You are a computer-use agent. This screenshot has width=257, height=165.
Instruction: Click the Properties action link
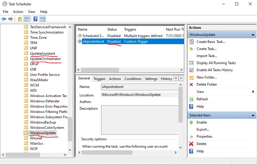tap(204, 136)
